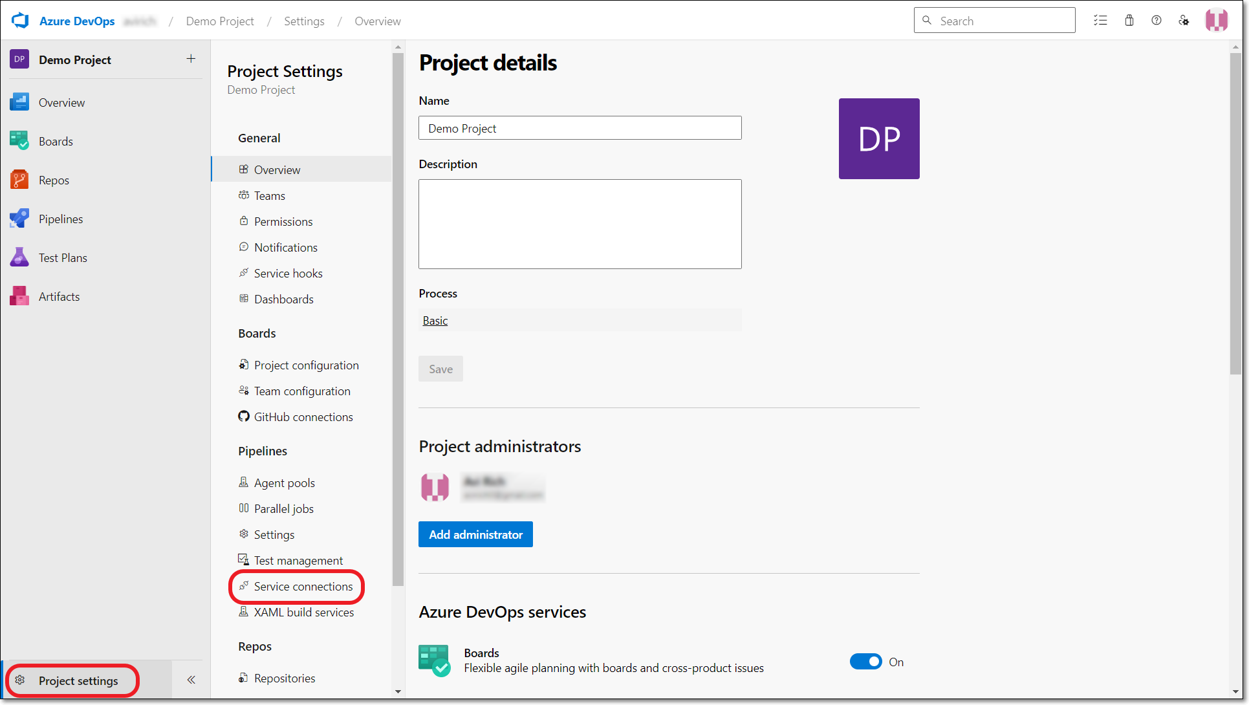Click the settings panel scrollbar
This screenshot has width=1249, height=705.
(x=398, y=320)
